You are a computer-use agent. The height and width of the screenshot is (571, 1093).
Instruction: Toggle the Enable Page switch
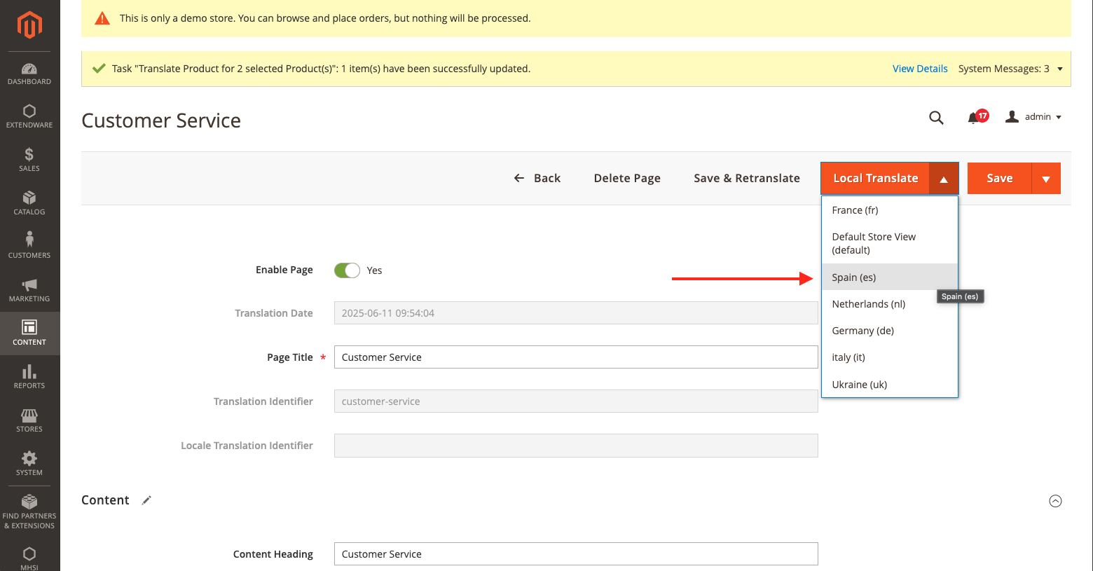pyautogui.click(x=347, y=270)
